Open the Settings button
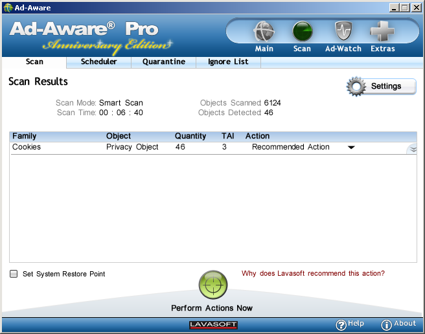 [381, 86]
